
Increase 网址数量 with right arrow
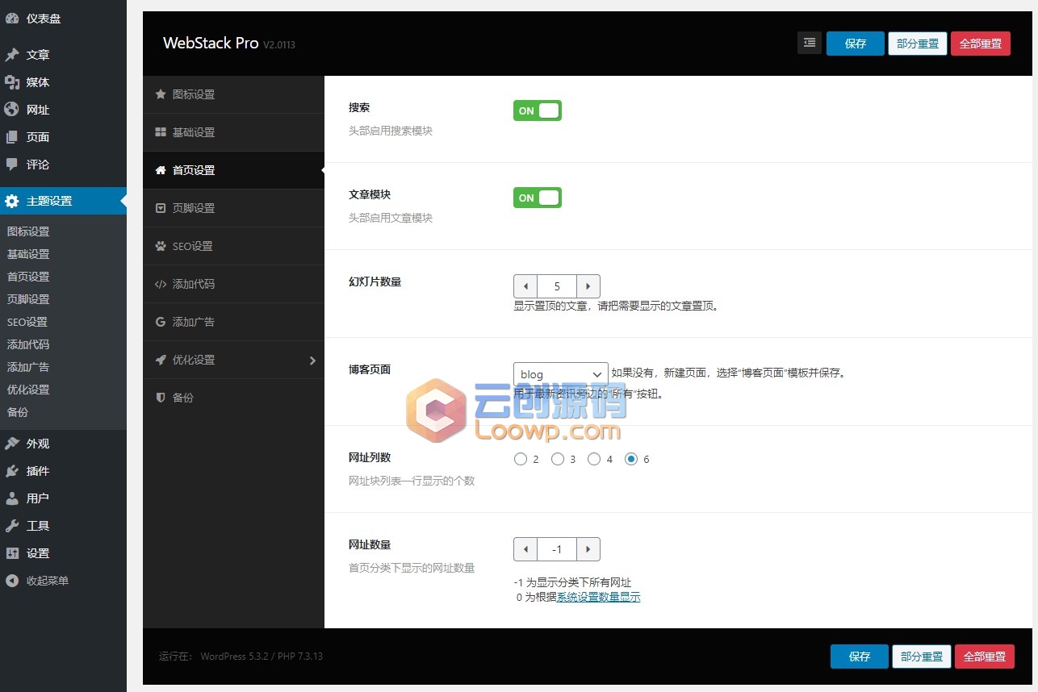pyautogui.click(x=588, y=549)
